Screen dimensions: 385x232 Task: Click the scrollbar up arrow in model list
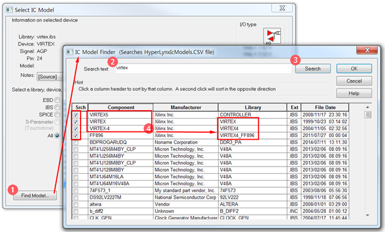tap(368, 107)
